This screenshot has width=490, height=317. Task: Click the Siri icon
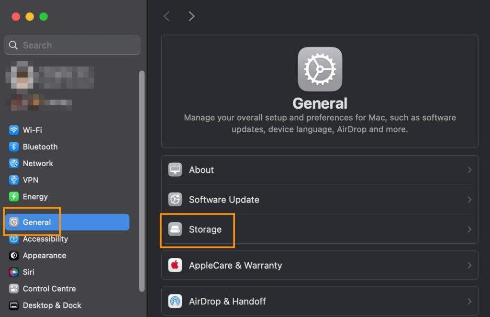pos(14,272)
